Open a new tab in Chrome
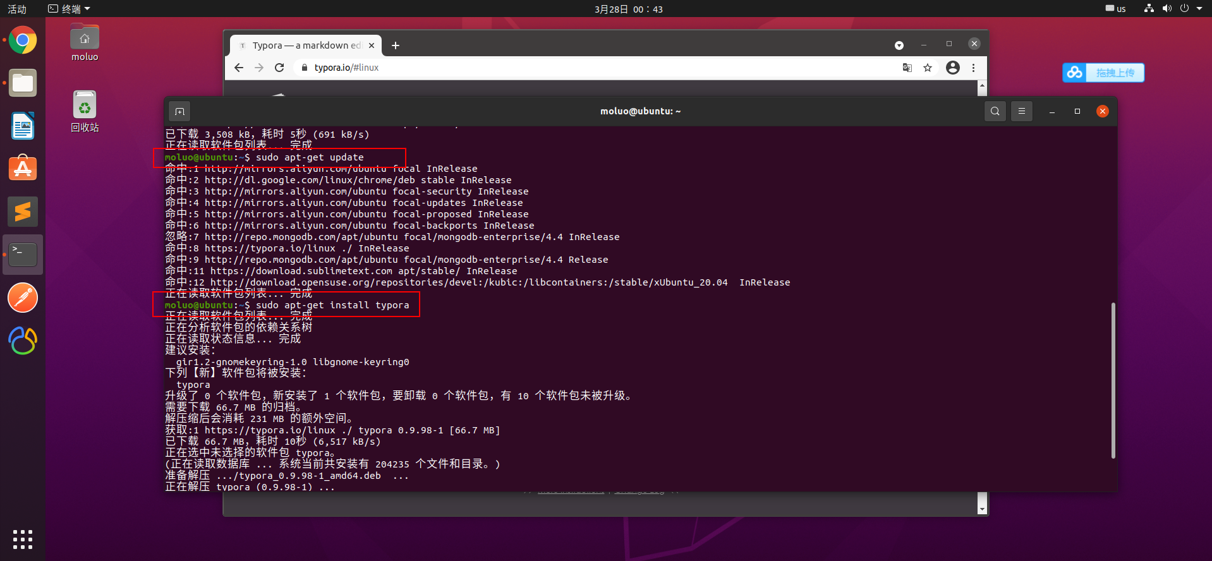The height and width of the screenshot is (561, 1212). pyautogui.click(x=396, y=45)
